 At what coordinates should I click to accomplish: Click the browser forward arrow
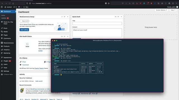(6, 3)
